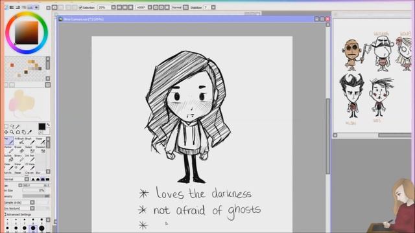Open the rotation angle field
The height and width of the screenshot is (233, 415).
click(x=141, y=8)
